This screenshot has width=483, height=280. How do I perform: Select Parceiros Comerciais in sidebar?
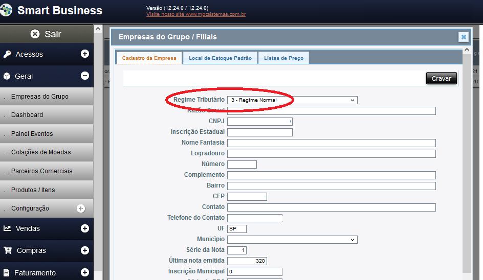[x=42, y=171]
